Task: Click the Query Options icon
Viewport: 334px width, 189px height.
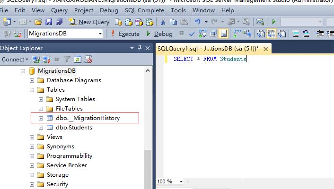Action: coord(213,34)
